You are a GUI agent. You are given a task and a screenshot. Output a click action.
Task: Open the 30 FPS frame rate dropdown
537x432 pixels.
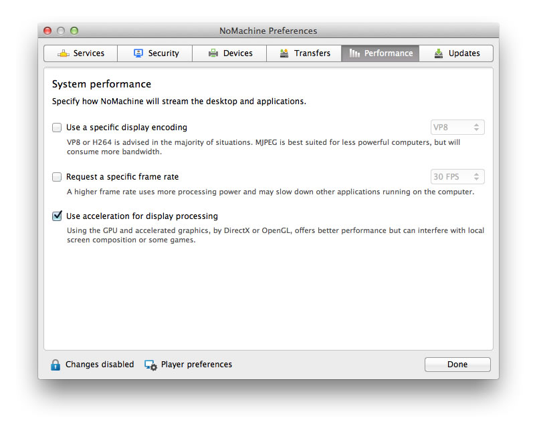(x=457, y=176)
